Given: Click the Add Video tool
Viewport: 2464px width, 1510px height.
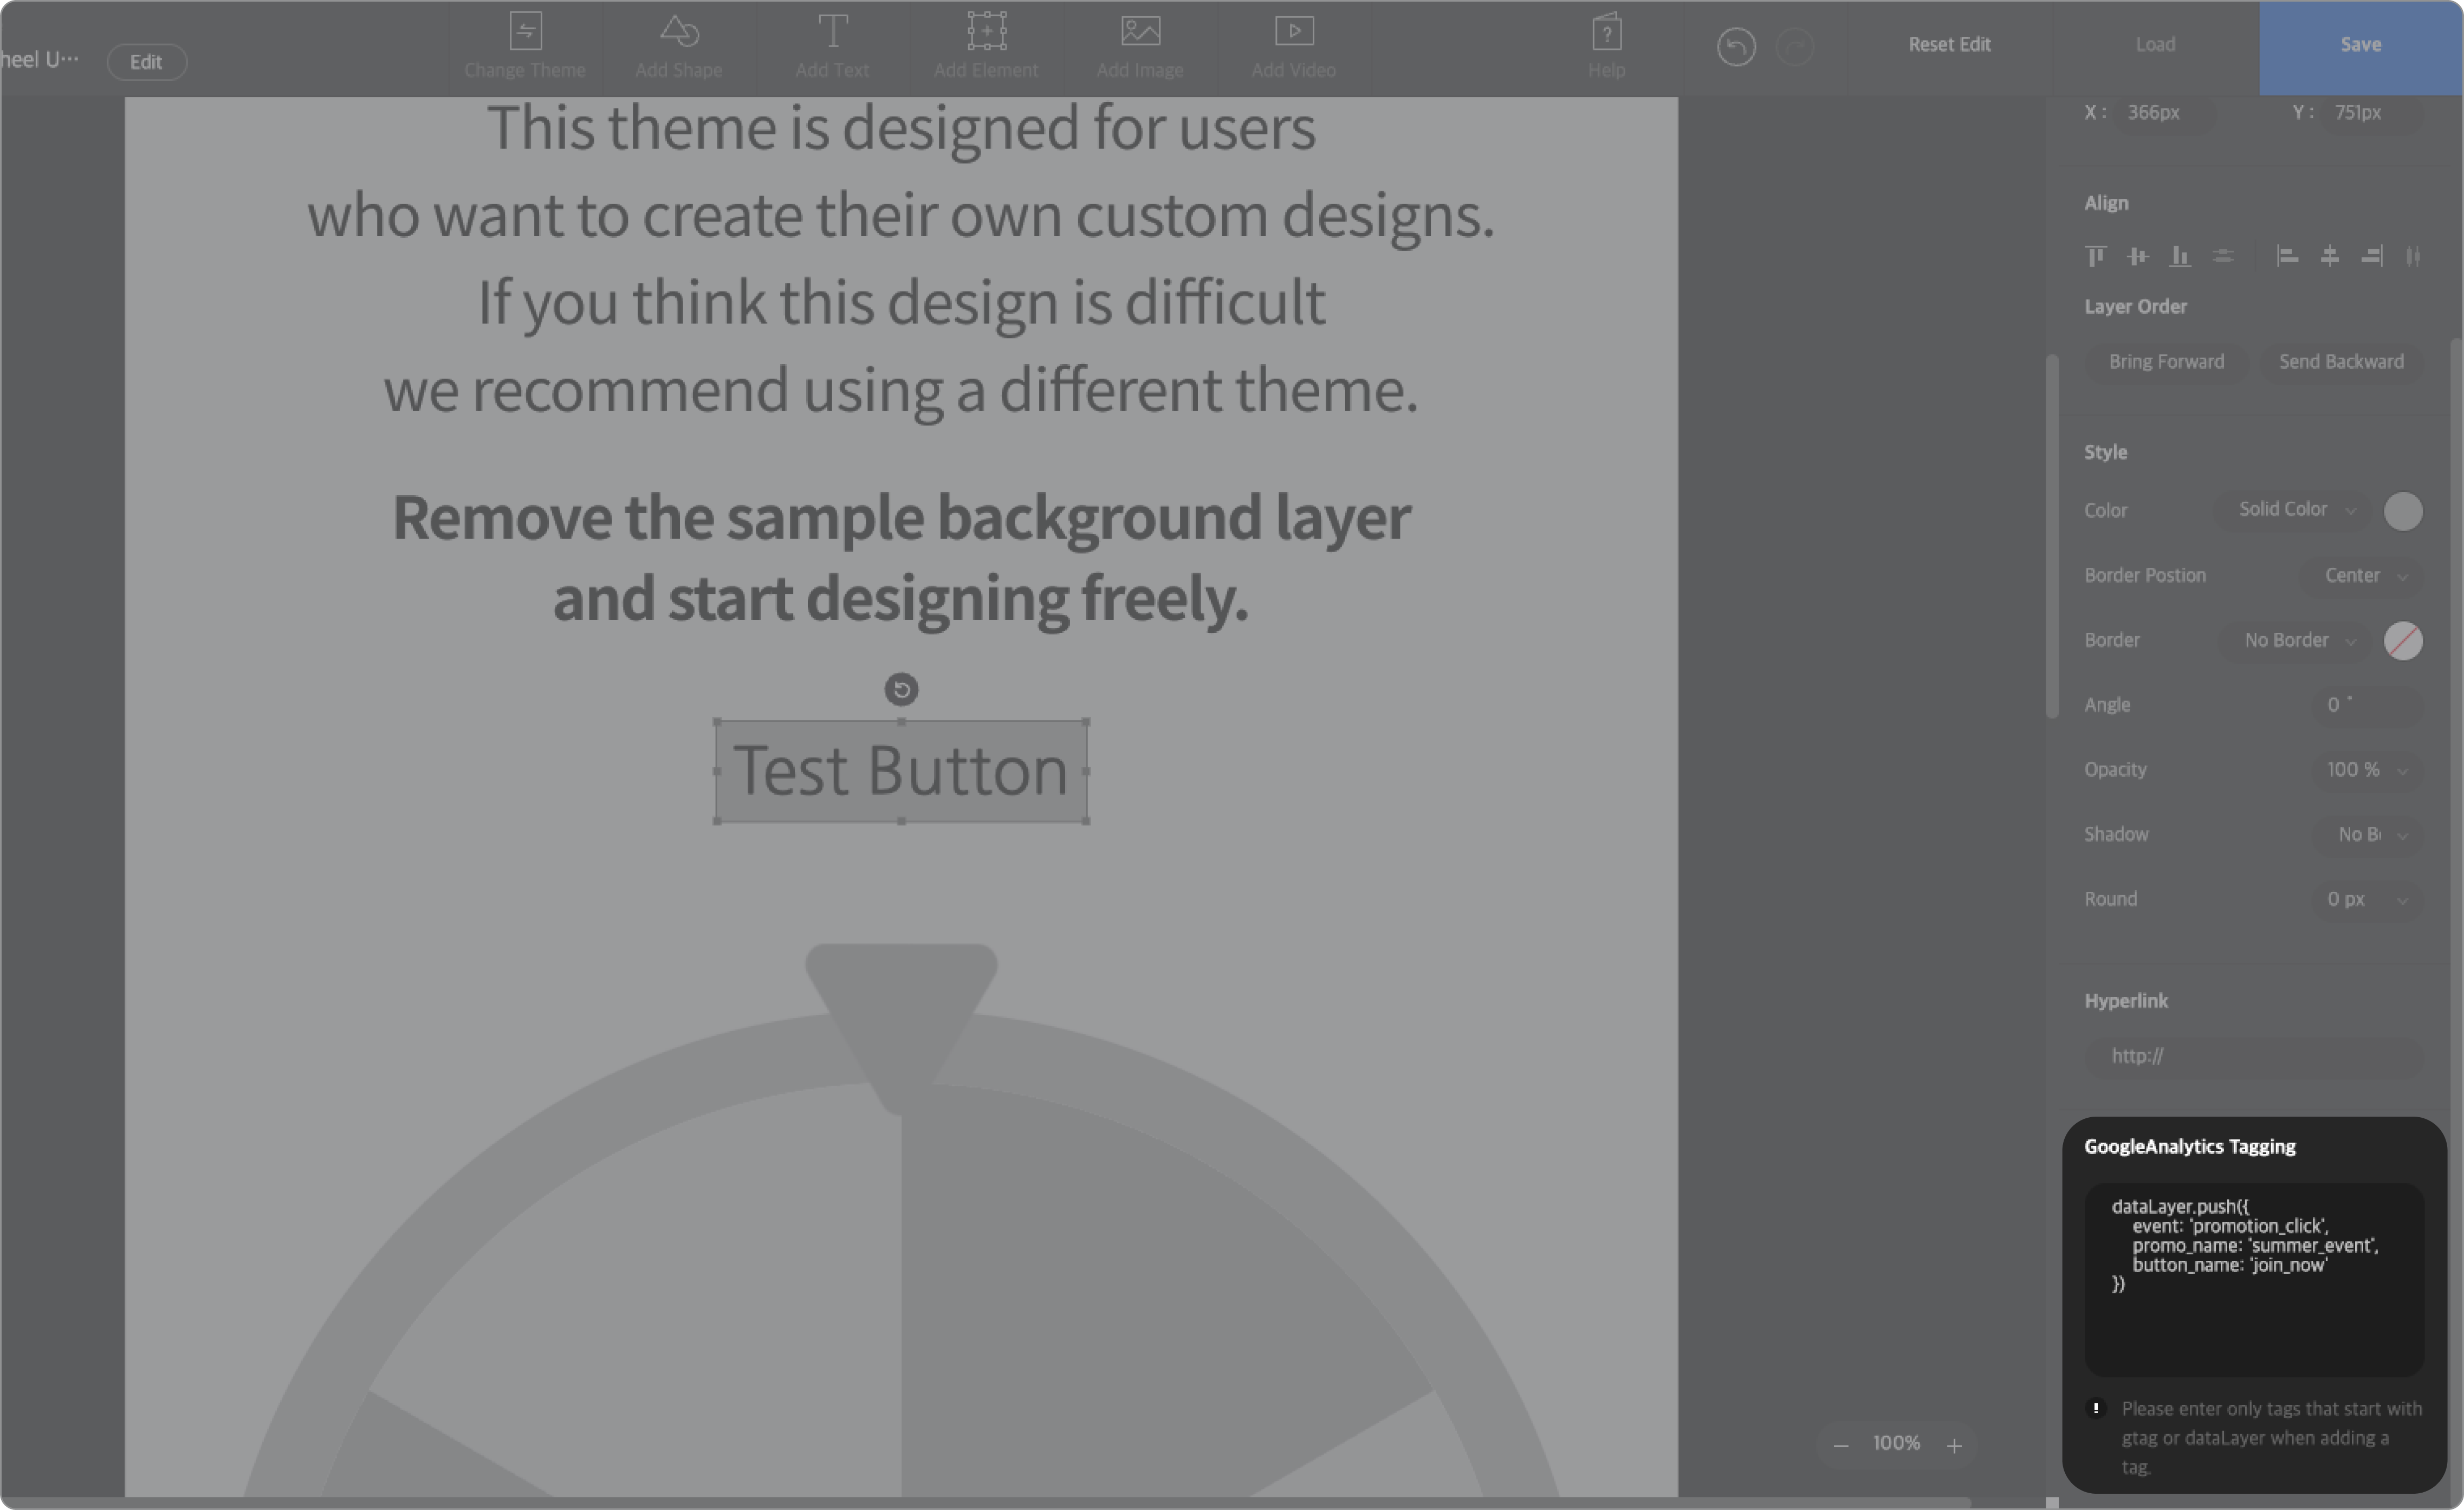Looking at the screenshot, I should tap(1293, 45).
